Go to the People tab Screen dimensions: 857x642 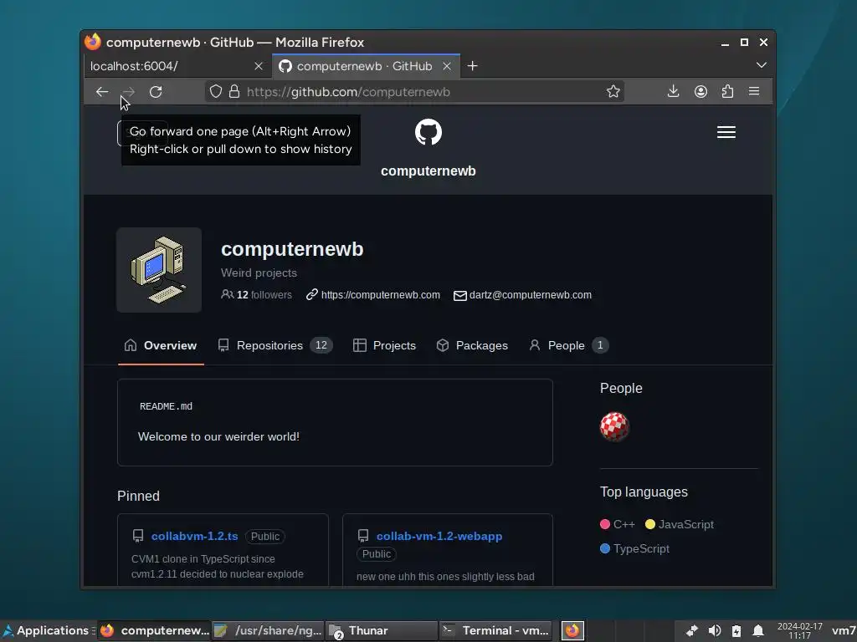coord(568,345)
